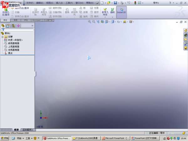Screen dimensions: 188x141
Task: Open the 窗口(W) Window menu
Action: [79, 3]
